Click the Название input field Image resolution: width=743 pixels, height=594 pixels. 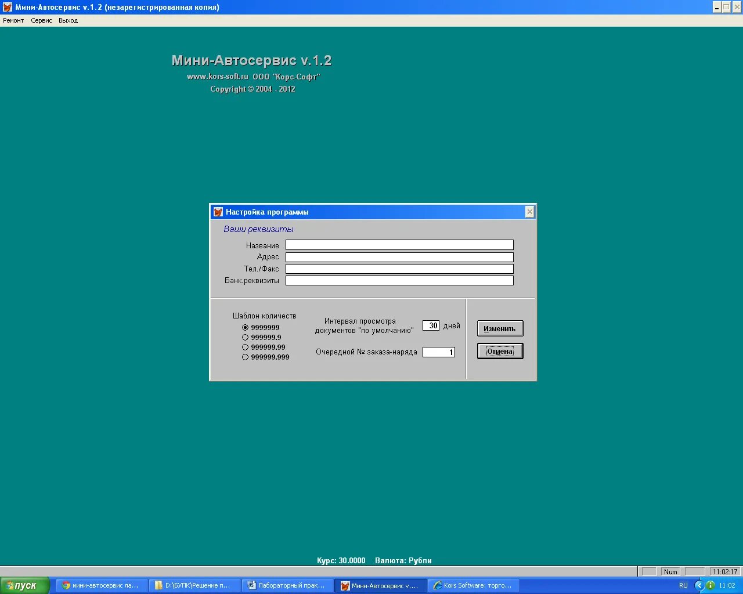pos(399,245)
